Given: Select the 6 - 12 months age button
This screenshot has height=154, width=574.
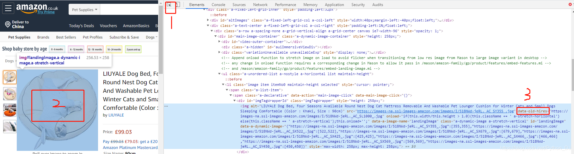Looking at the screenshot, I should coord(76,49).
